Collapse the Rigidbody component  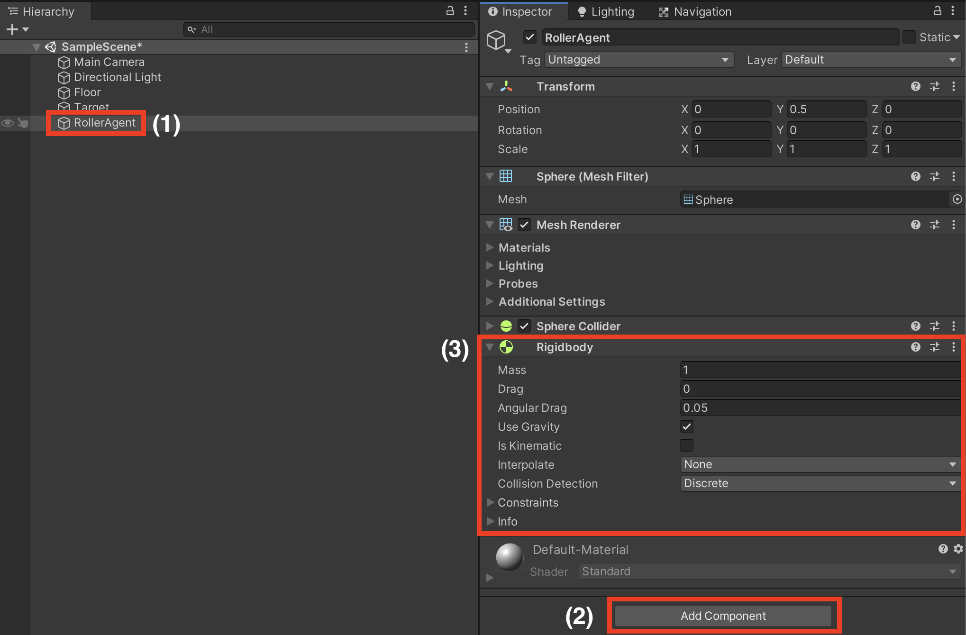click(490, 347)
